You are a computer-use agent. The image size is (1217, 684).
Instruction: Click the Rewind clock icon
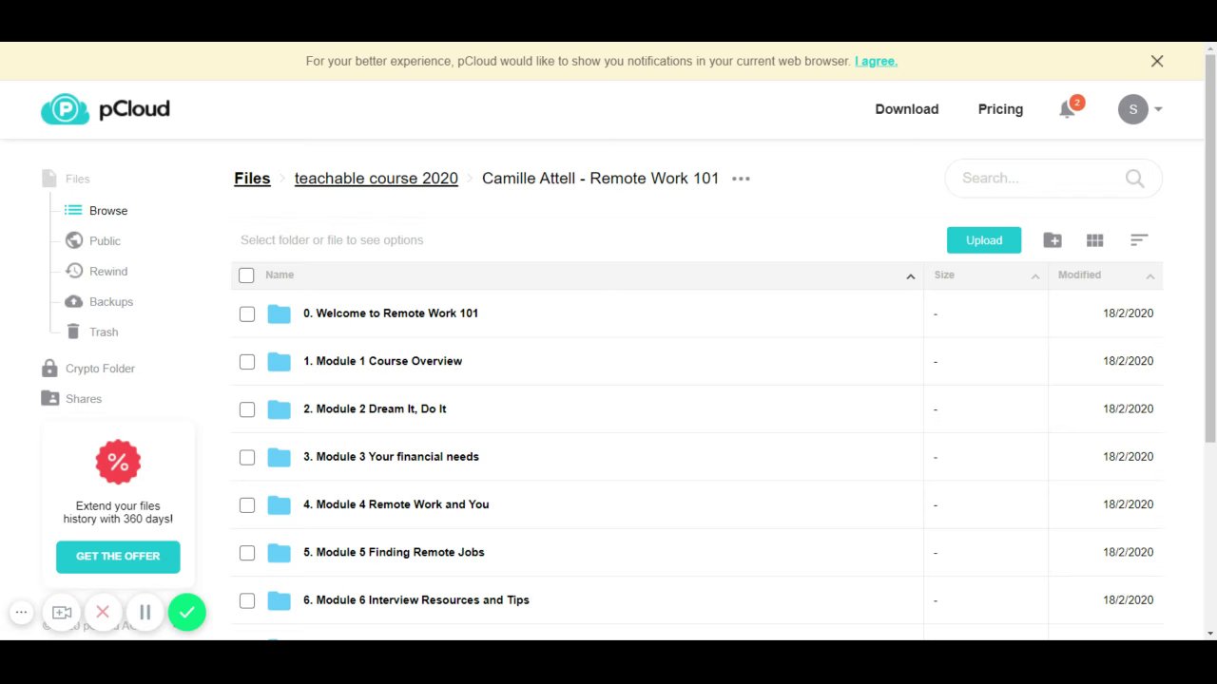(73, 272)
